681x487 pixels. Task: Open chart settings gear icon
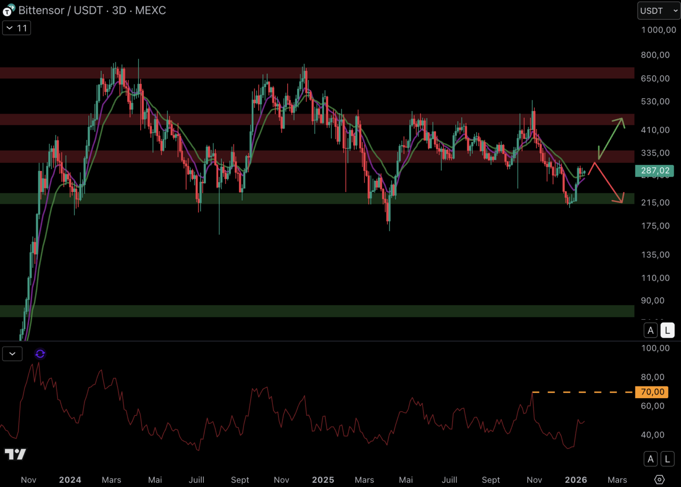[x=659, y=479]
